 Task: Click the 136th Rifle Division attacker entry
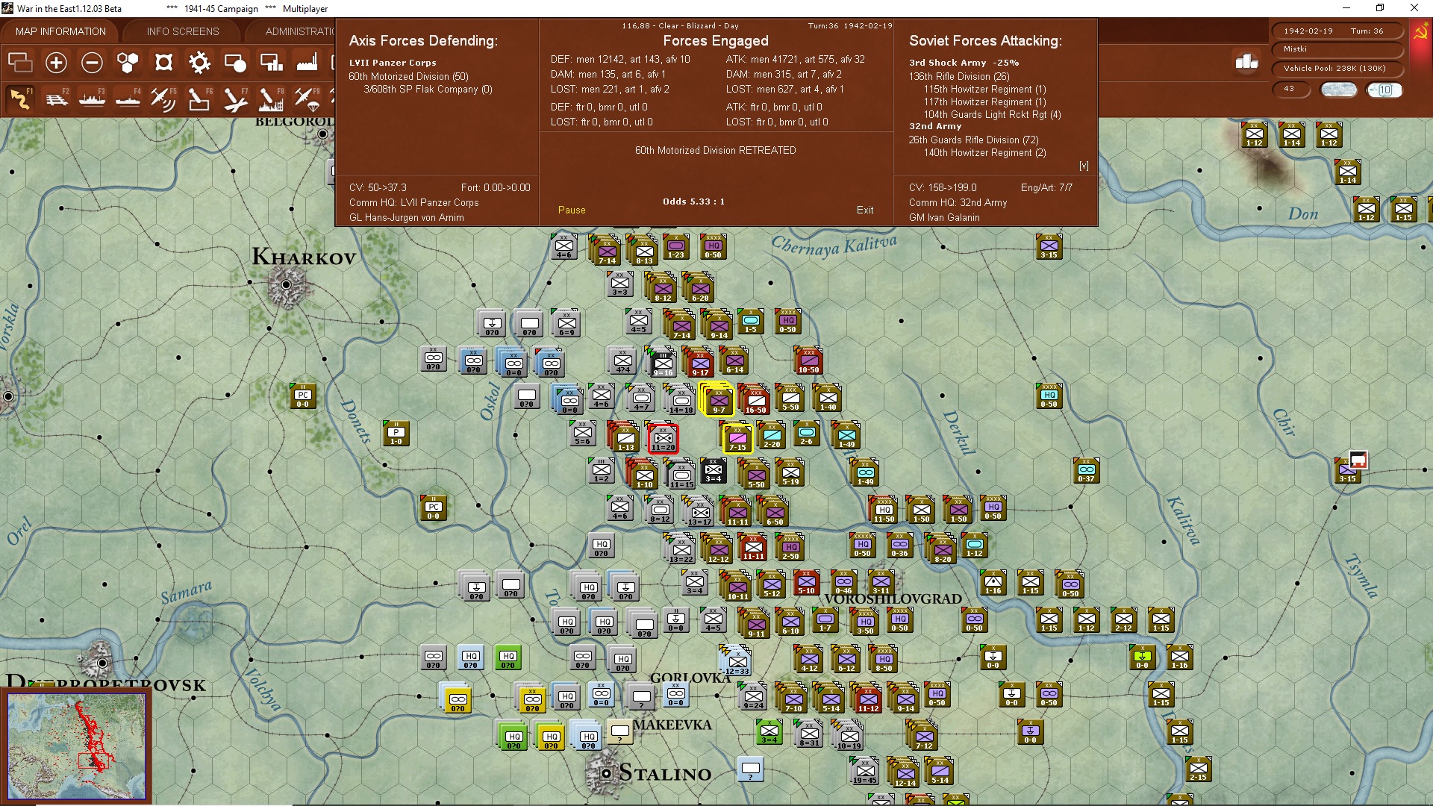[959, 76]
